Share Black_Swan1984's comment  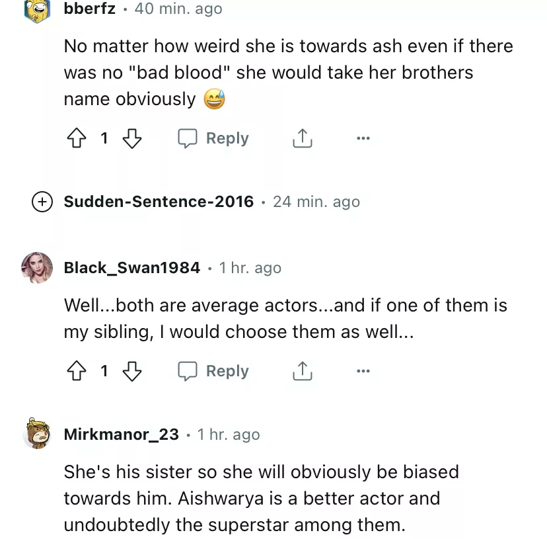302,372
